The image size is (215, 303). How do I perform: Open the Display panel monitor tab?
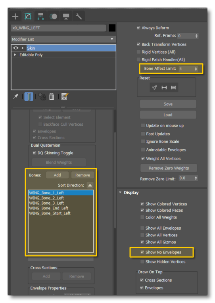(66, 16)
